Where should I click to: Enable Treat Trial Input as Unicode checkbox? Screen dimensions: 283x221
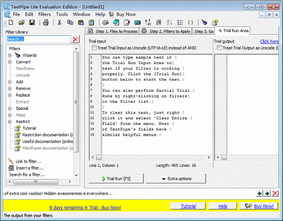(94, 48)
